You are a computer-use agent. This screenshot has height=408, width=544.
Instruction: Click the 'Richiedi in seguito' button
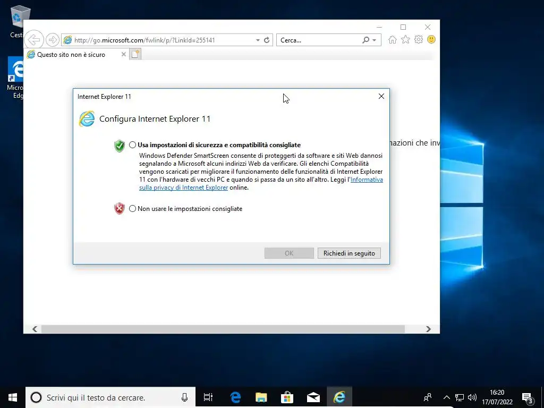tap(349, 253)
